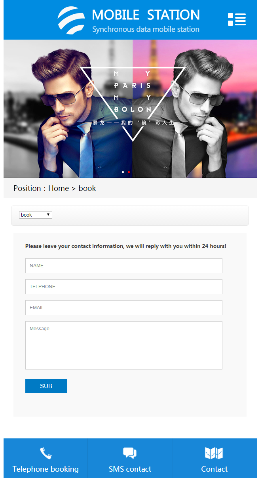
Task: Expand the book dropdown selector
Action: point(36,215)
